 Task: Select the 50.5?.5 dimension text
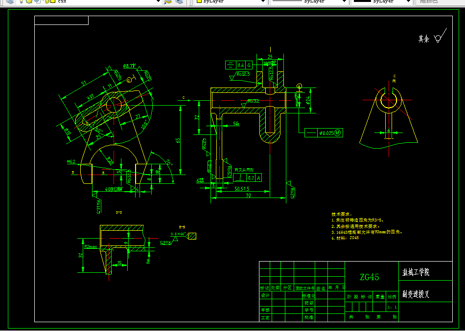(x=242, y=189)
